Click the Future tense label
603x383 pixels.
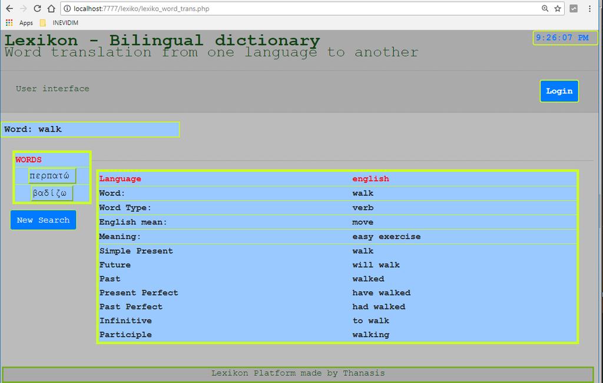pos(115,265)
